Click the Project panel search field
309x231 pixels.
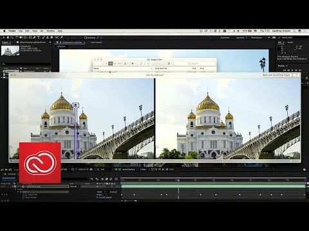26,64
